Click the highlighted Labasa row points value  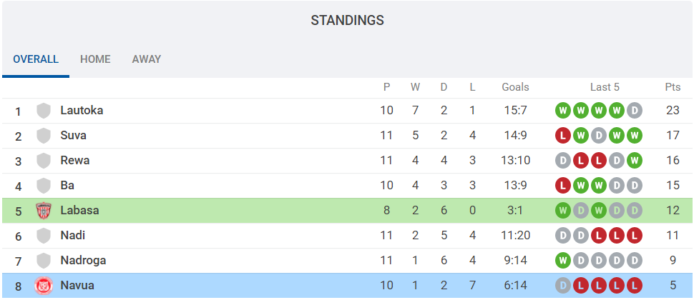tap(673, 211)
